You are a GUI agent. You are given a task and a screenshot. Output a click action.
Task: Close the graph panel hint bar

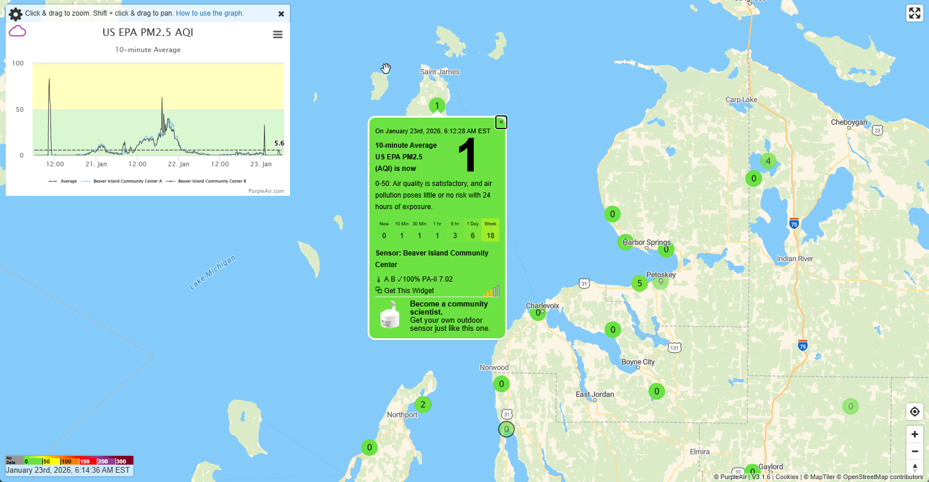coord(281,14)
